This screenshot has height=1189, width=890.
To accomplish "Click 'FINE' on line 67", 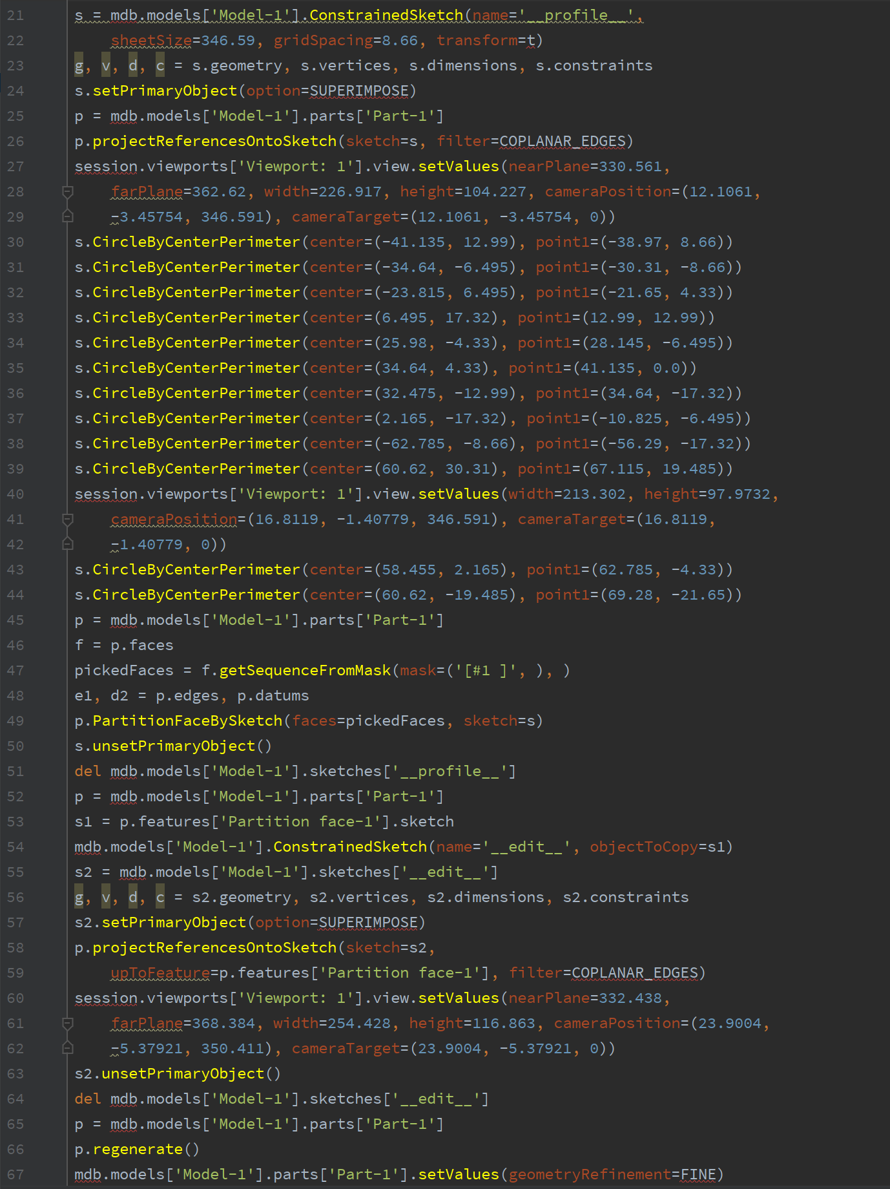I will pyautogui.click(x=698, y=1174).
